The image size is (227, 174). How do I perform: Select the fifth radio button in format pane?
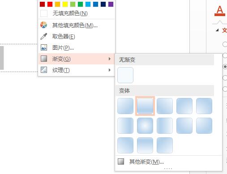pos(225,89)
